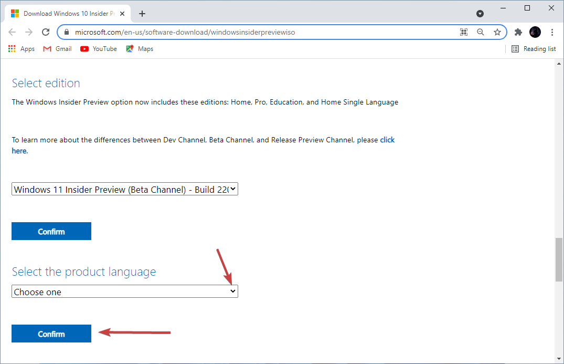Minimize the Chrome window
Viewport: 564px width, 364px height.
(x=503, y=8)
